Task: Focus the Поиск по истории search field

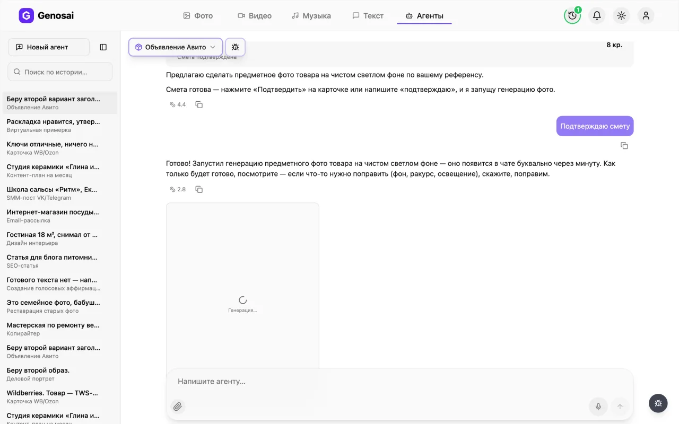Action: (x=60, y=72)
